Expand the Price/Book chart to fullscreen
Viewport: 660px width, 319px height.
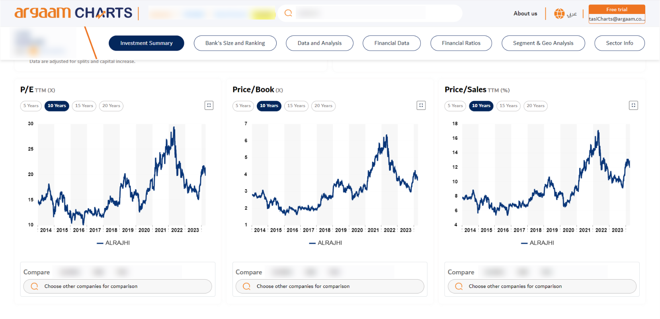(x=421, y=105)
